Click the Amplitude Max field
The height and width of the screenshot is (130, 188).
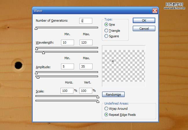coord(86,66)
